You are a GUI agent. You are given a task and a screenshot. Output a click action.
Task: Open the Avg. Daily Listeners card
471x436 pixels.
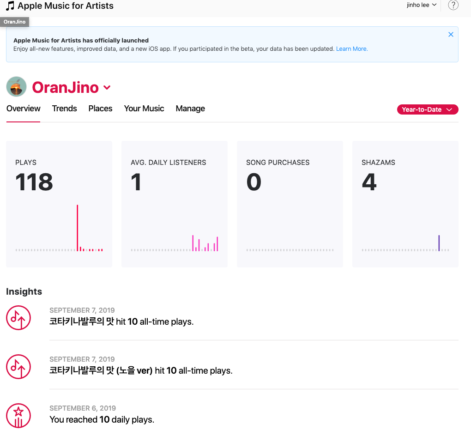(175, 204)
